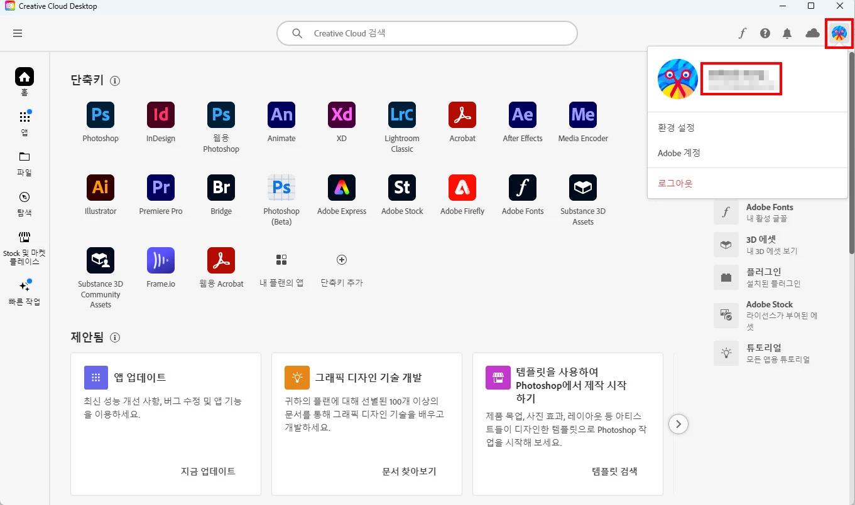
Task: Open 탐색 sidebar section
Action: pos(25,203)
